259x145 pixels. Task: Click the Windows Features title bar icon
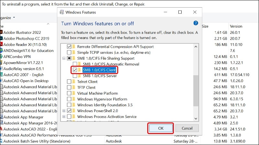click(x=62, y=12)
